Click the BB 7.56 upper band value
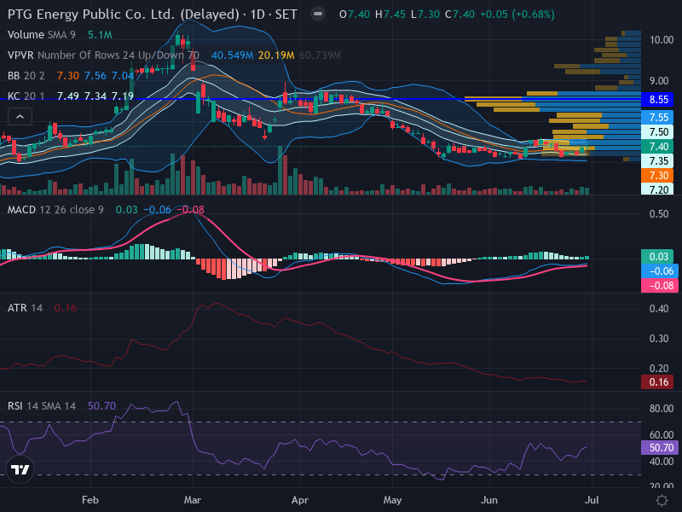 (x=95, y=76)
